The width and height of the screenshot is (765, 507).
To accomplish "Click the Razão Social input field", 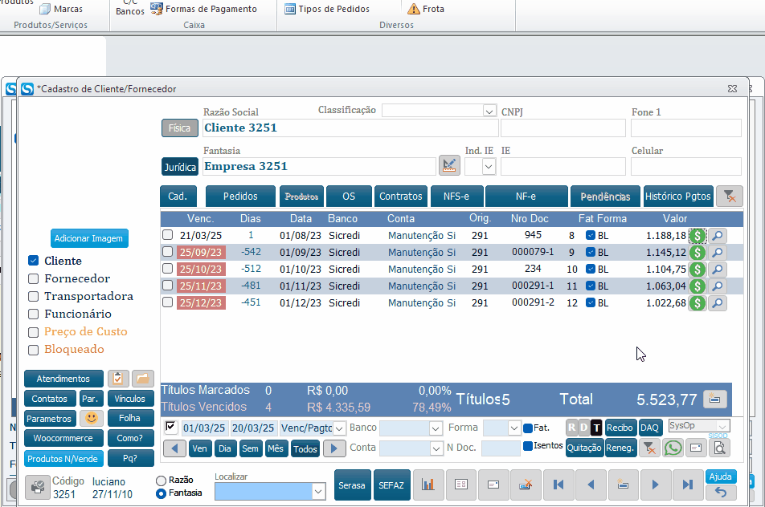I will pyautogui.click(x=351, y=128).
